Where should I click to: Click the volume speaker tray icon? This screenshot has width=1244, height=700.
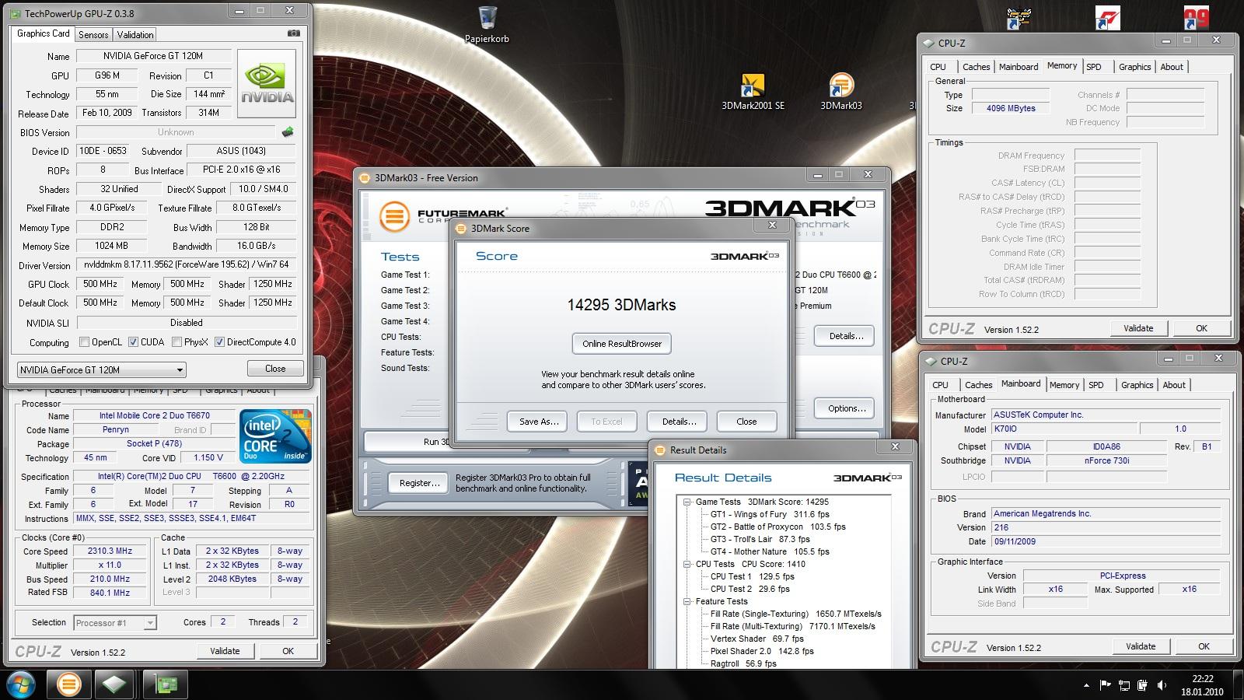pyautogui.click(x=1162, y=685)
